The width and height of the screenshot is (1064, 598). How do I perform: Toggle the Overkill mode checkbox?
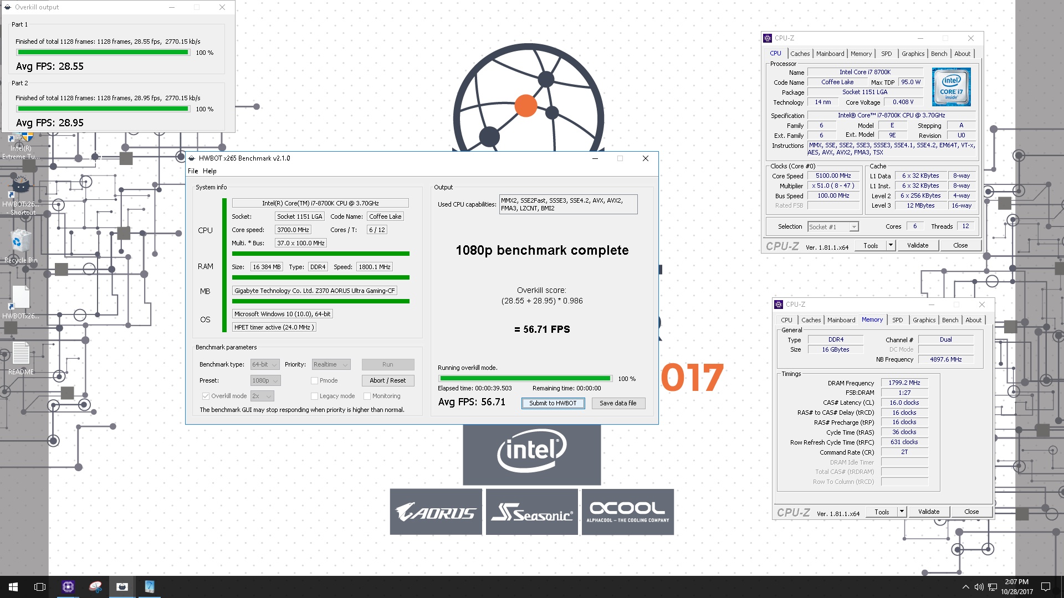click(206, 396)
